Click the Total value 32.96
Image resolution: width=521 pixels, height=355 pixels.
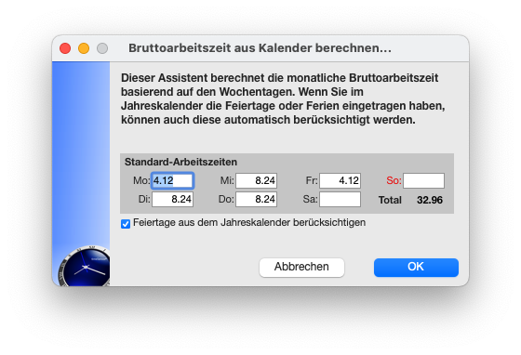(x=430, y=200)
